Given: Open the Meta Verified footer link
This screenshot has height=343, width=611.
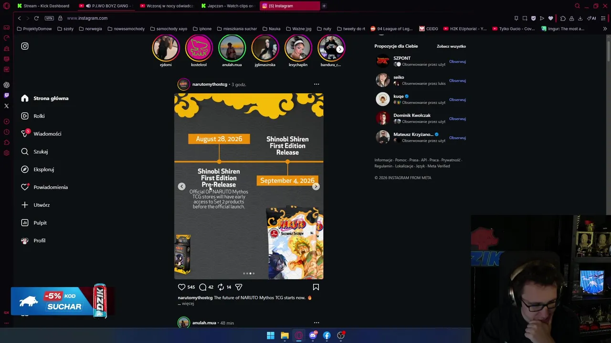Looking at the screenshot, I should click(x=439, y=166).
